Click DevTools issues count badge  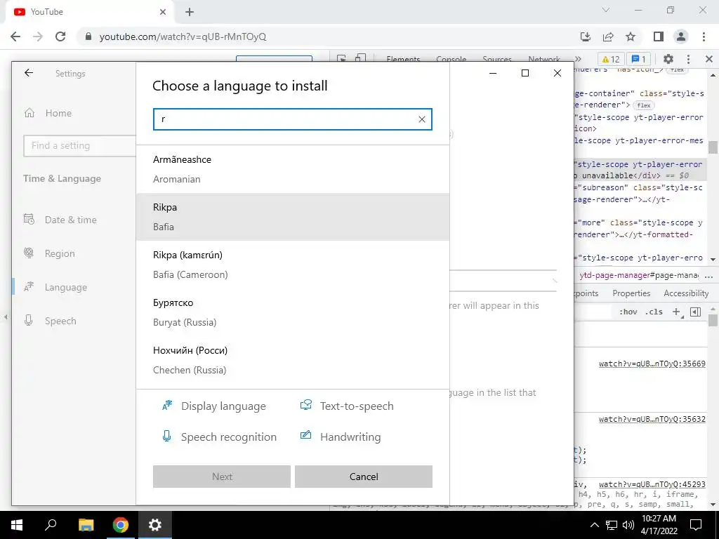(x=639, y=59)
